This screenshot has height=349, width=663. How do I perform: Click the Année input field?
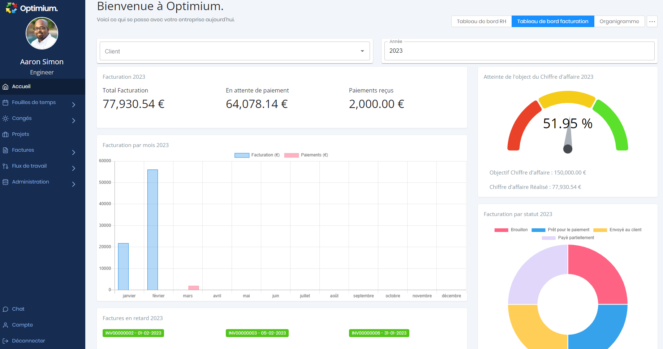[519, 51]
